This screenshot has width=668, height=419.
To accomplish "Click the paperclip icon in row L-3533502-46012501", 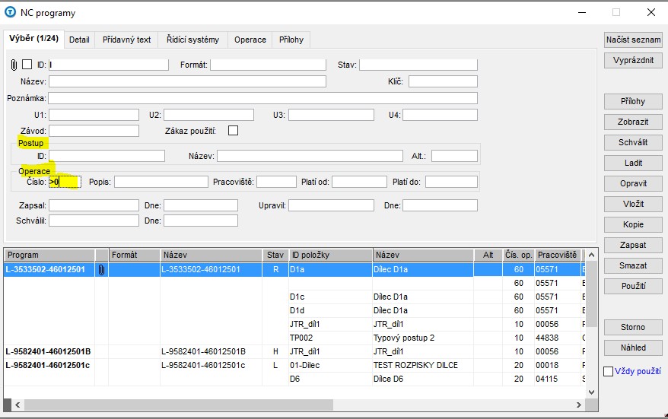I will click(101, 269).
